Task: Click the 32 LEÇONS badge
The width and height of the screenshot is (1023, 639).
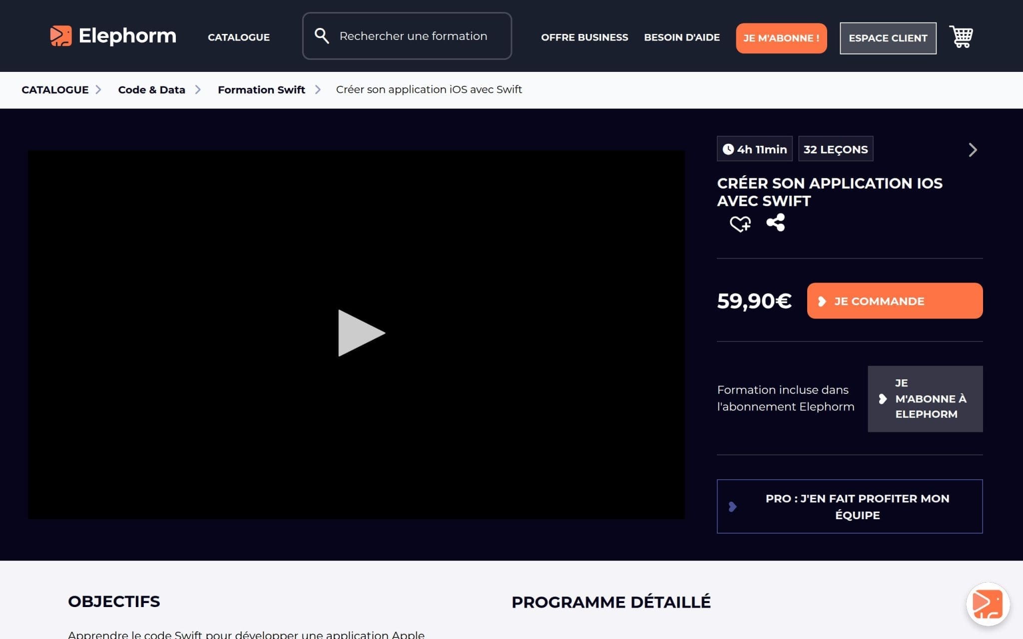Action: [x=836, y=149]
